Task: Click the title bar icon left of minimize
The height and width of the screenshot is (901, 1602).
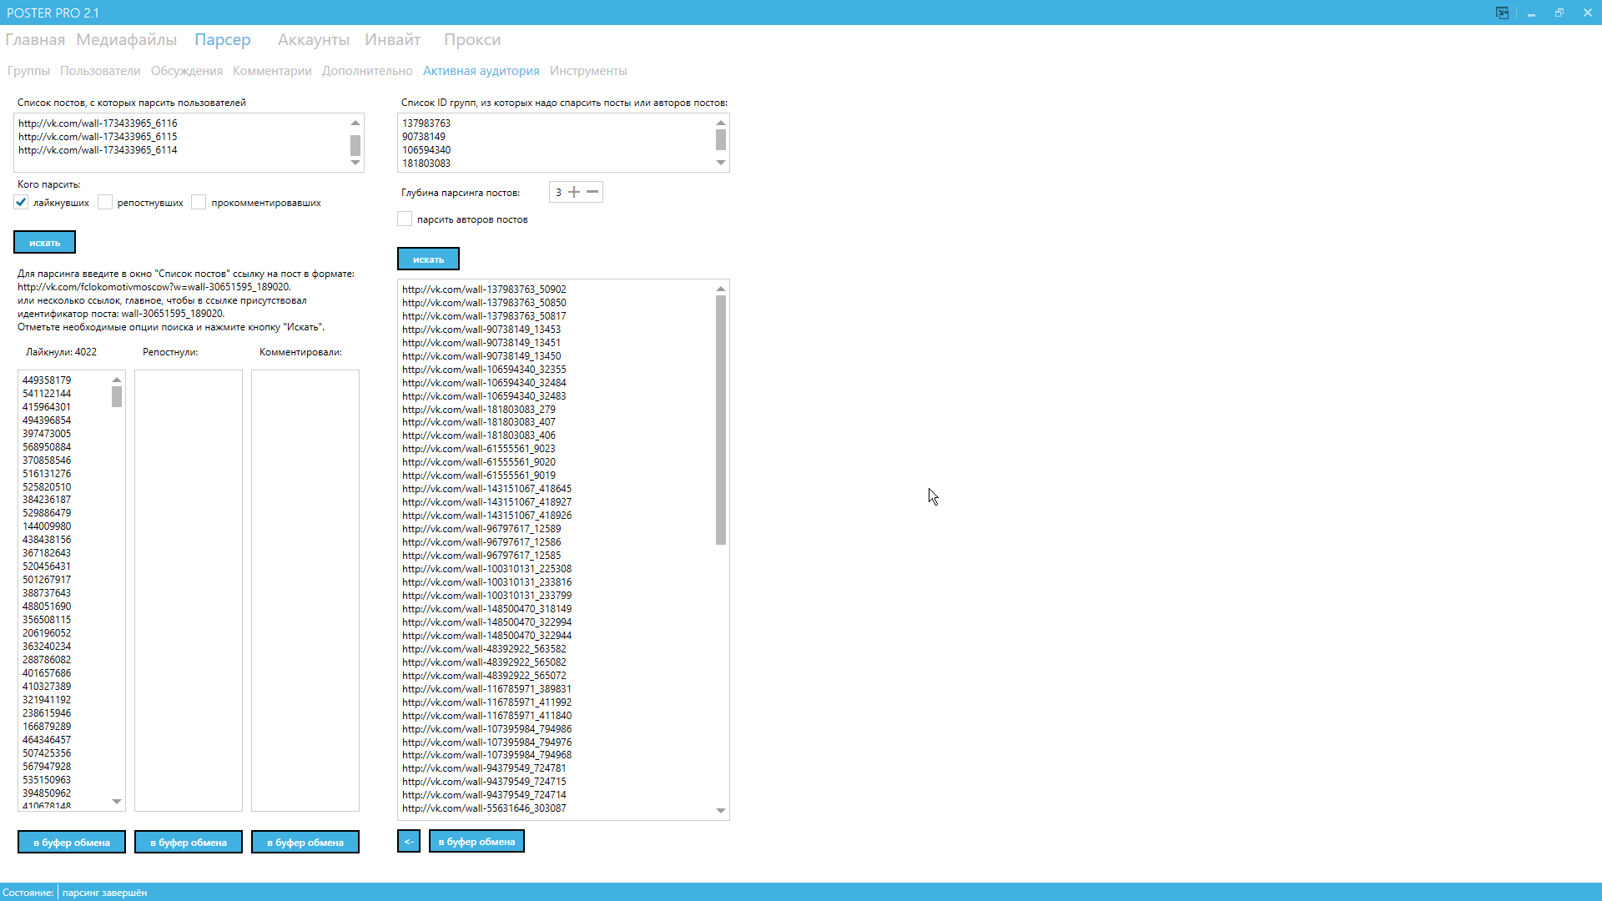Action: click(1502, 13)
